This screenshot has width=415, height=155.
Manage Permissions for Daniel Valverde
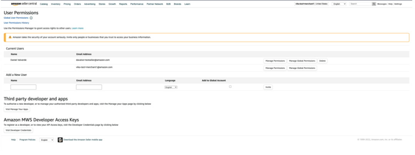(x=275, y=61)
